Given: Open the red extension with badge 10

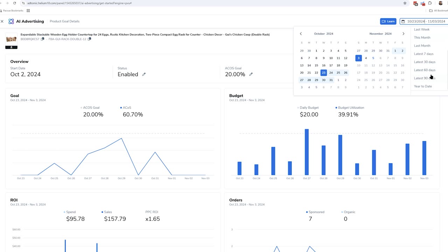Looking at the screenshot, I should pyautogui.click(x=415, y=3).
